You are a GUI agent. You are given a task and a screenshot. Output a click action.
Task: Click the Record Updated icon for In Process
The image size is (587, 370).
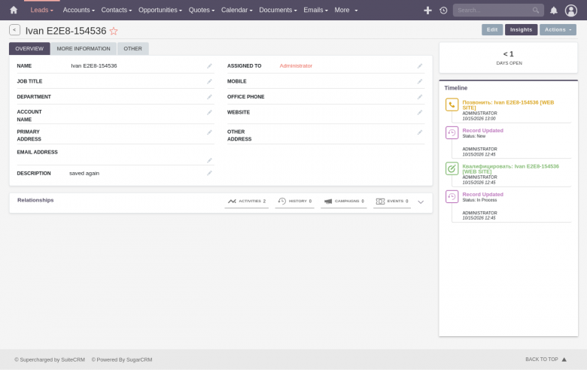(452, 196)
